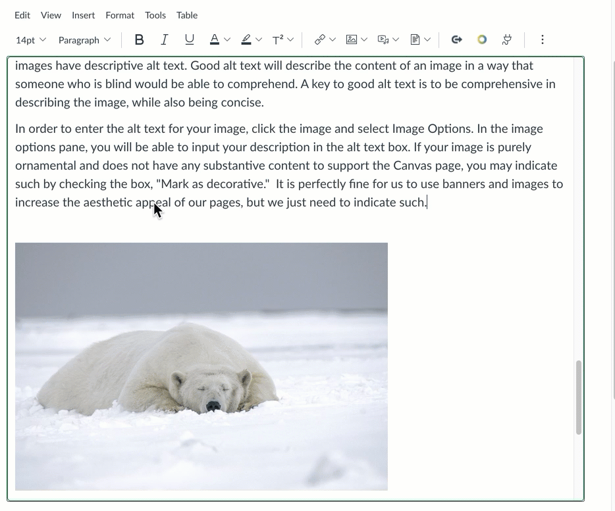Apply italic formatting

(x=164, y=39)
